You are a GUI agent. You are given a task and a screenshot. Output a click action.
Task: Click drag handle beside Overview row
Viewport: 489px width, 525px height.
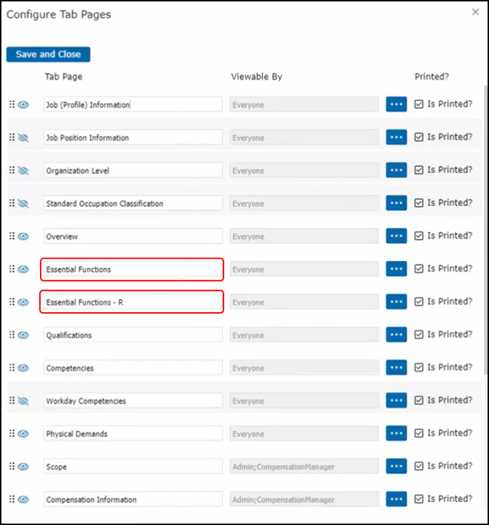[11, 236]
